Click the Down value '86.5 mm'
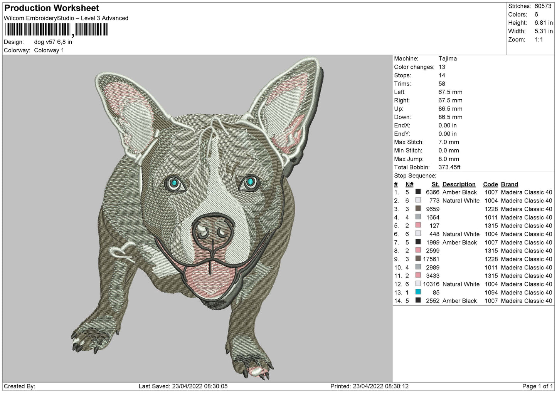This screenshot has height=393, width=557. [450, 117]
